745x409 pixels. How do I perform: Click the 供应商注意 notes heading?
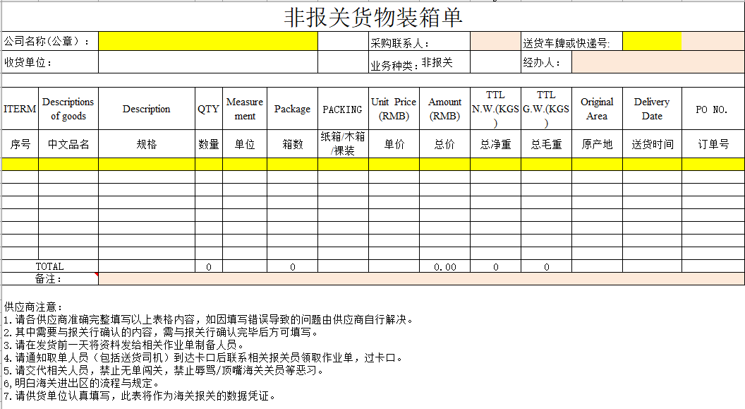click(x=34, y=307)
